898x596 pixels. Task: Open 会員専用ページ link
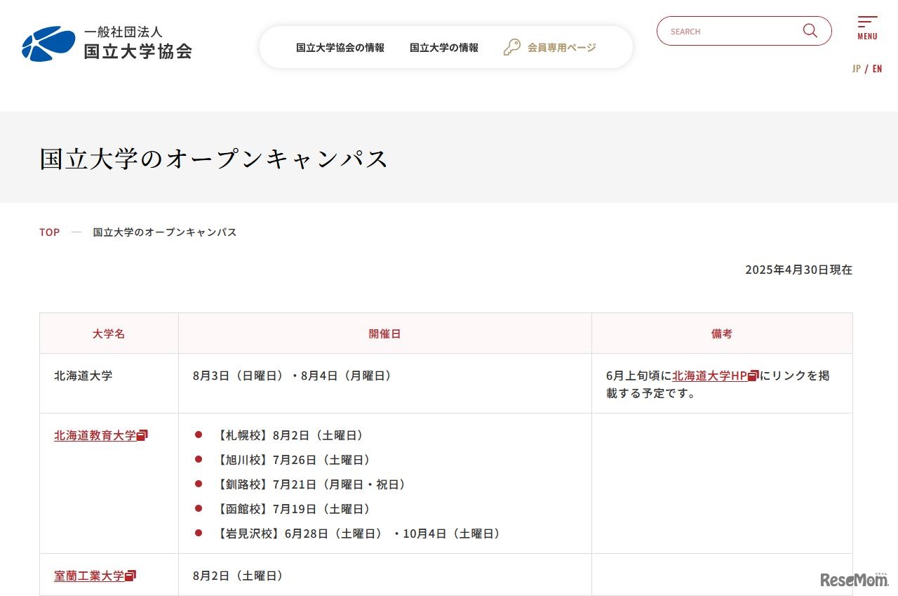pos(561,48)
